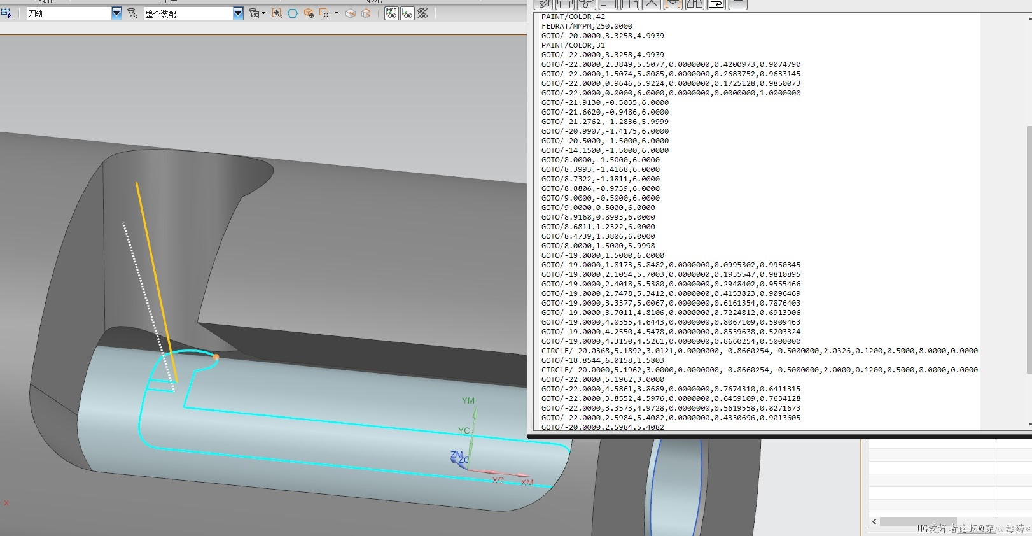The width and height of the screenshot is (1032, 536).
Task: Click the scroll-down arrow in the Information window
Action: point(1029,425)
